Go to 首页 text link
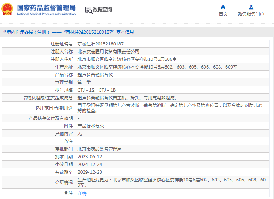The width and height of the screenshot is (274, 199). coord(223,14)
